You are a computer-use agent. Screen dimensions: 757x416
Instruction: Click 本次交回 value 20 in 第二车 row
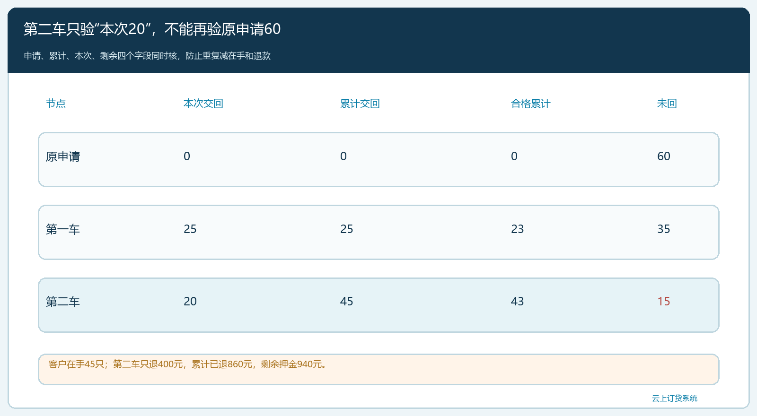pyautogui.click(x=190, y=302)
